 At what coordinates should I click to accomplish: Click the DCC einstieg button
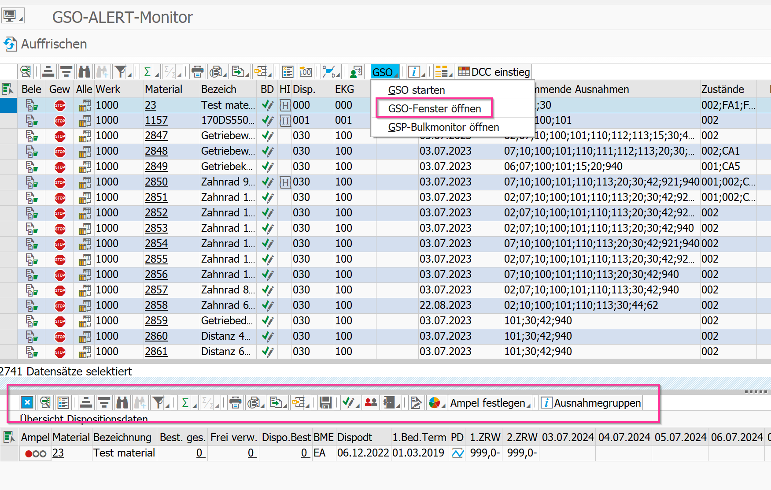coord(494,72)
